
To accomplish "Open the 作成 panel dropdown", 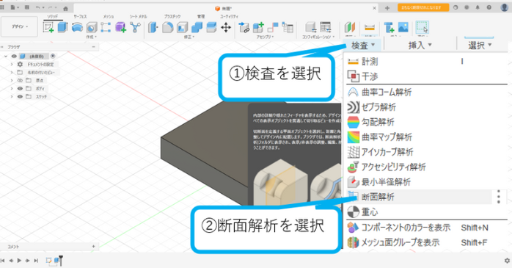I will 91,37.
